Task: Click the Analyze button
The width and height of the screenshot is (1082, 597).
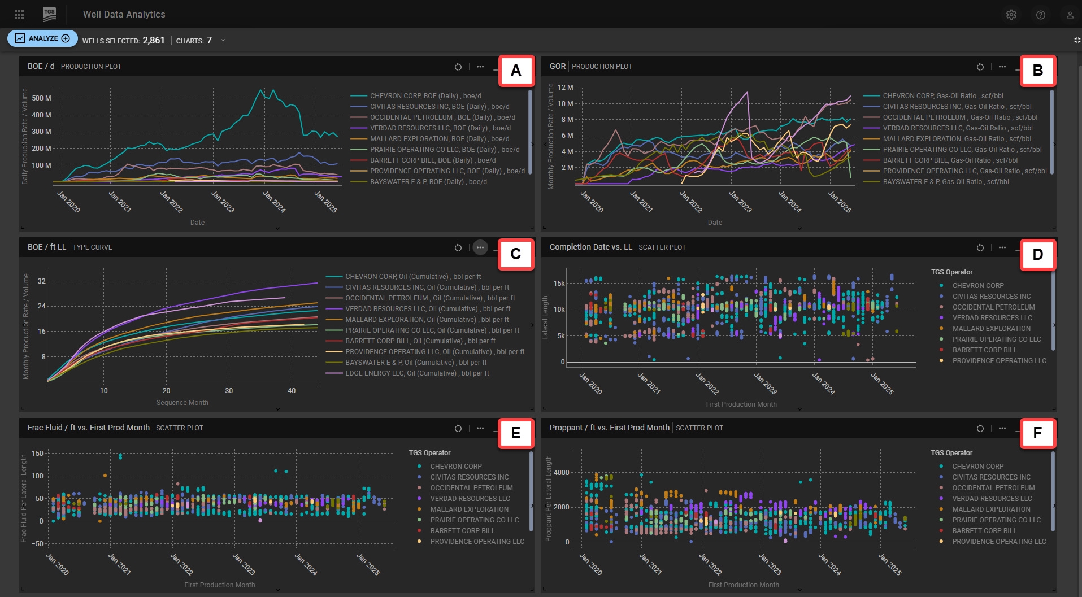Action: 42,38
